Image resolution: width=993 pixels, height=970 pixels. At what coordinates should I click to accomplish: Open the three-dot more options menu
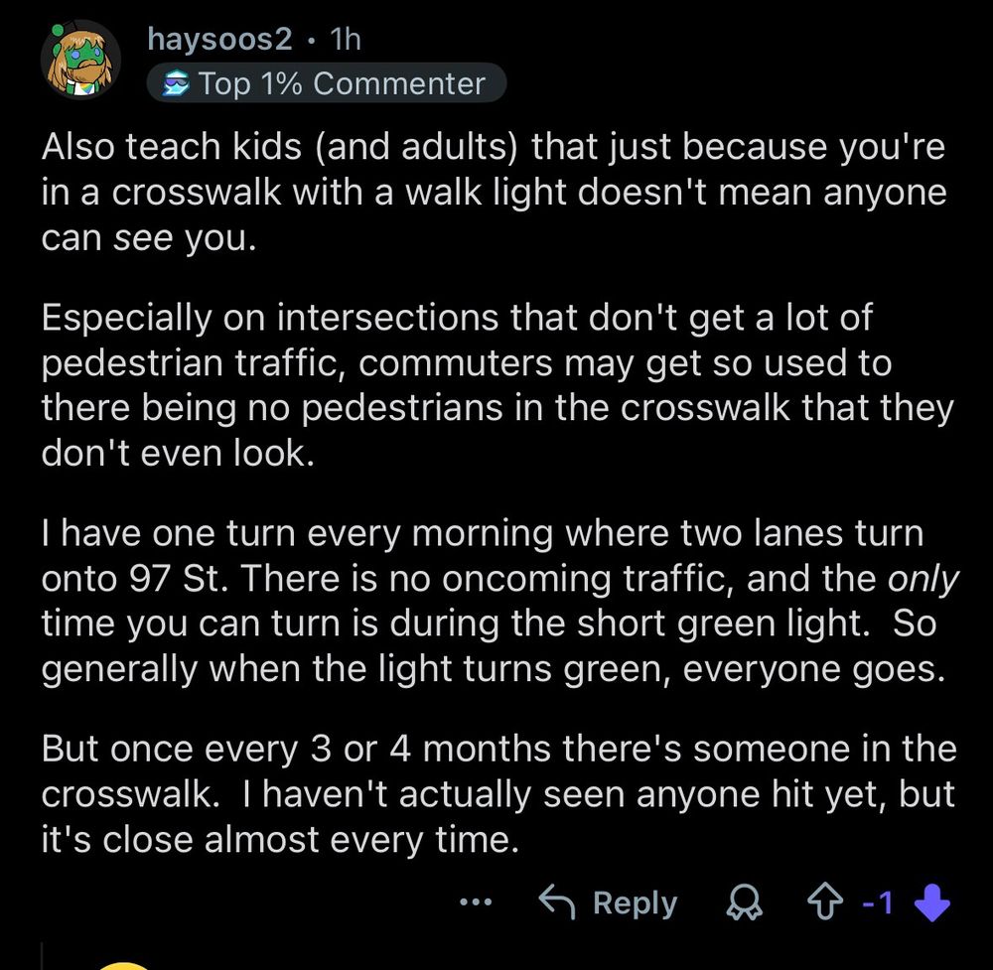(476, 901)
